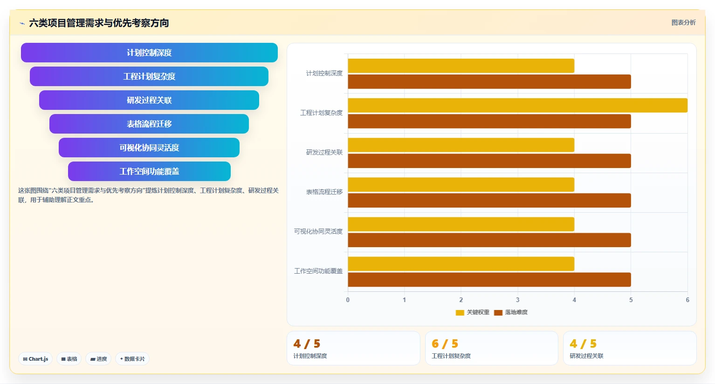Open the 4 / 5 研发过程关联 data card
This screenshot has width=715, height=384.
click(x=630, y=348)
